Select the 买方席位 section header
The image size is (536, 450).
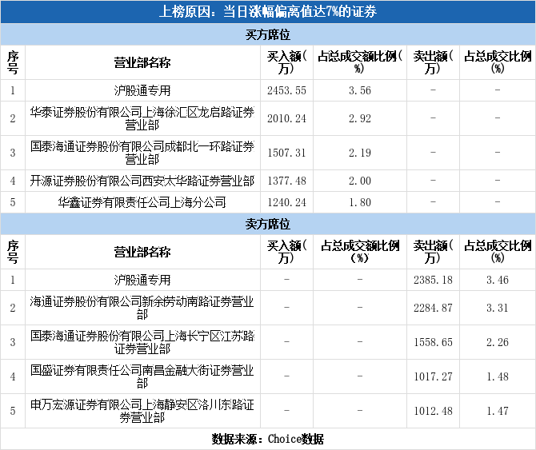tap(268, 34)
